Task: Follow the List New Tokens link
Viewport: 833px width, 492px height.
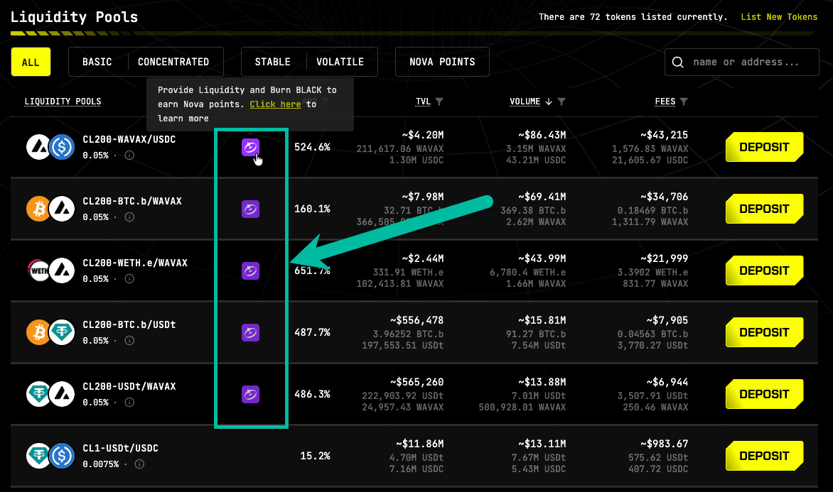Action: (779, 17)
